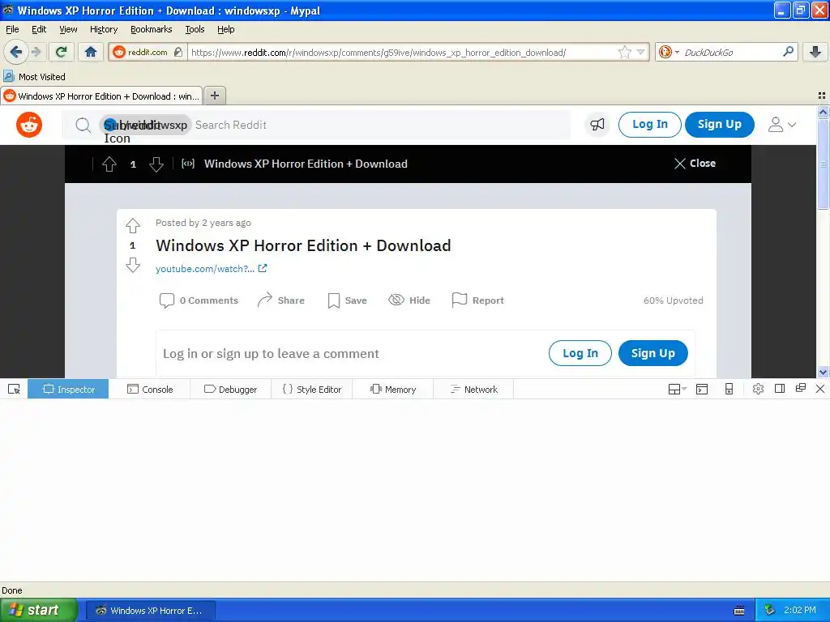Undock devtools into separate window icon
The image size is (830, 622).
click(800, 388)
